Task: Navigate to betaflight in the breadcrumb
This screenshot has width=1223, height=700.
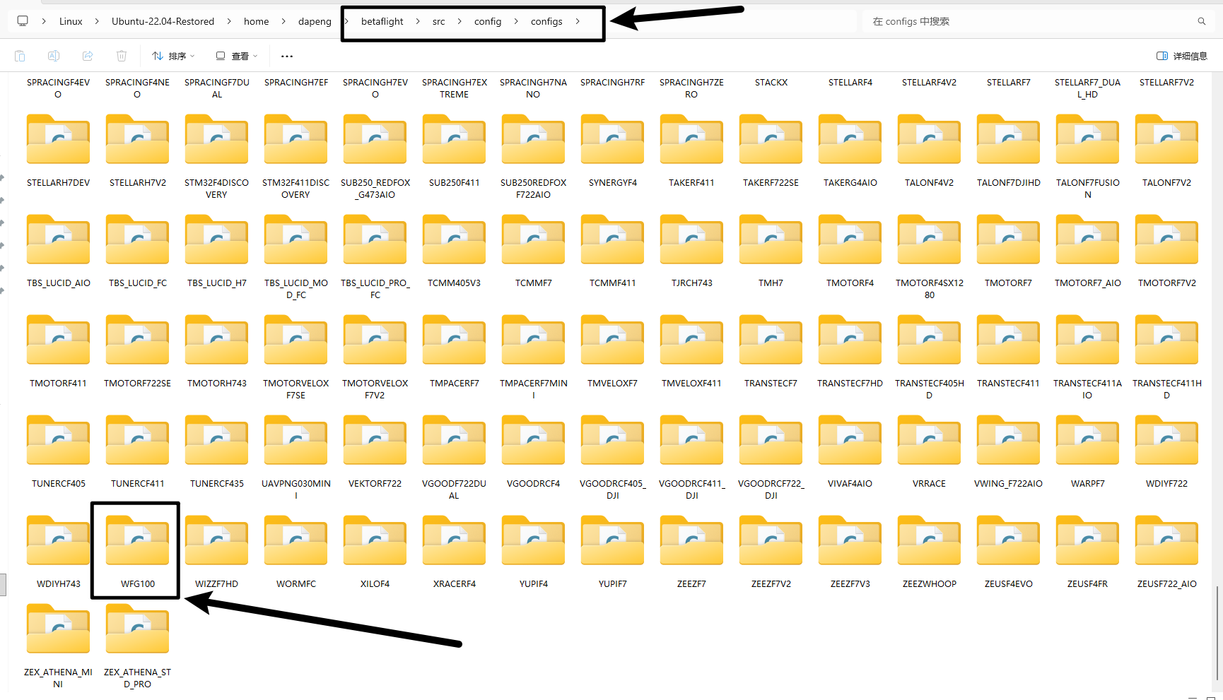Action: click(x=382, y=21)
